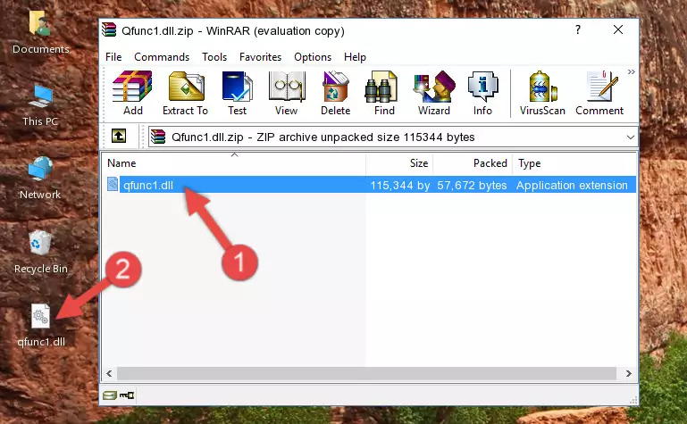Select the This PC desktop icon
The height and width of the screenshot is (424, 687).
click(x=40, y=105)
